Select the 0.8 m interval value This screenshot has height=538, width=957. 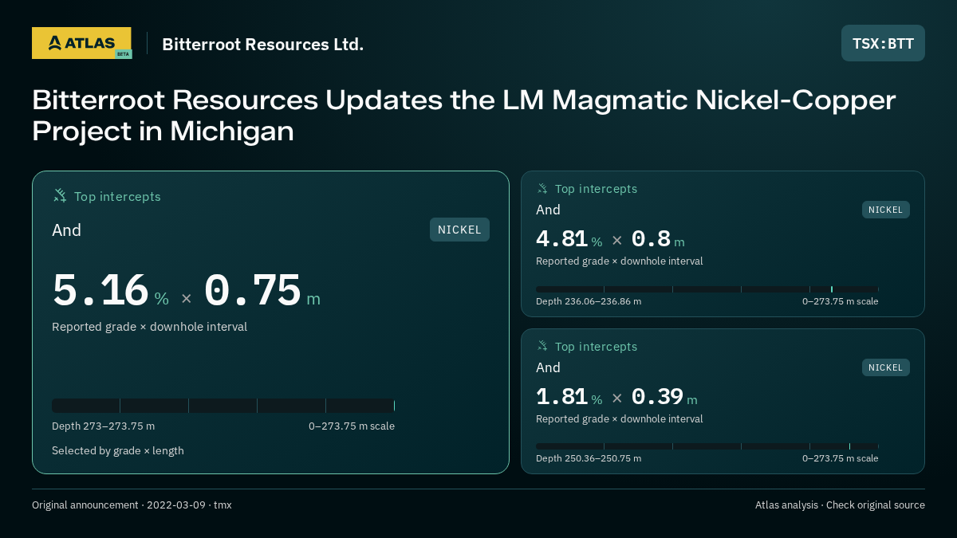[658, 239]
